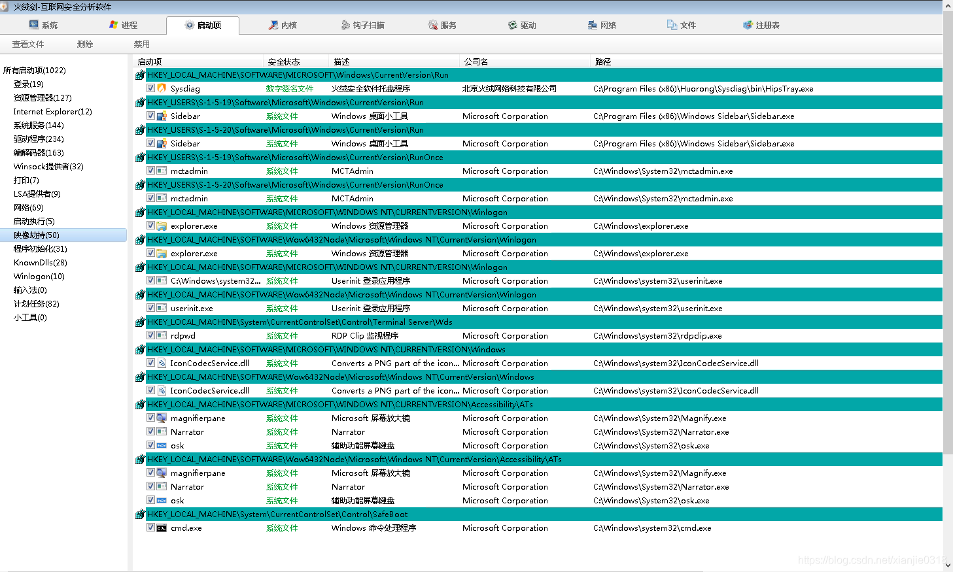Select 计划任务(82) category

click(37, 304)
